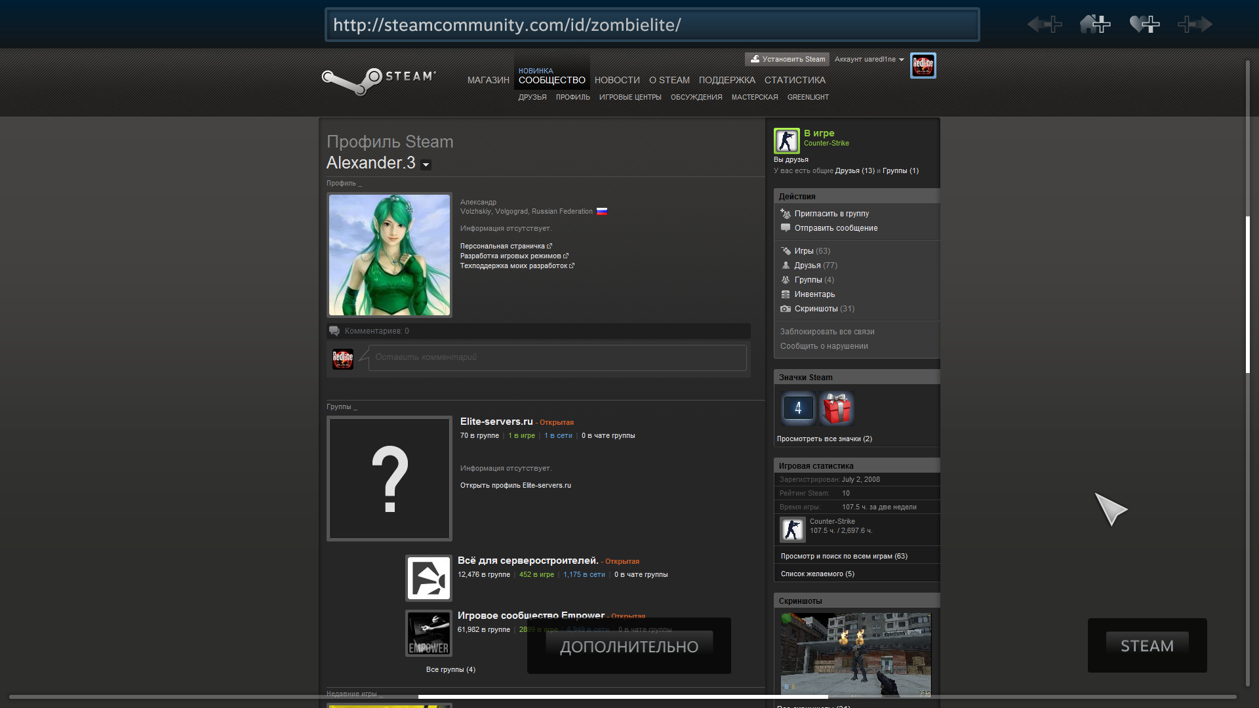
Task: Open the ПОДДЕРЖКА support menu
Action: pyautogui.click(x=727, y=80)
